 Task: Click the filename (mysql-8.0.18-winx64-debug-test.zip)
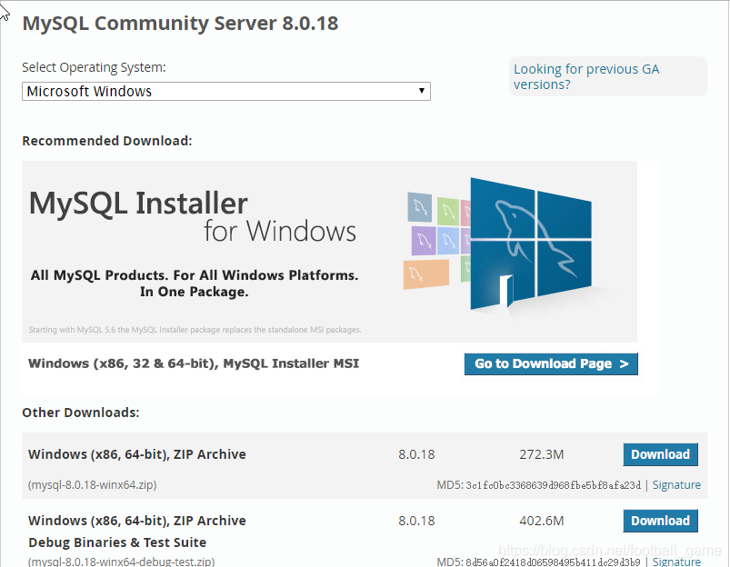point(121,562)
